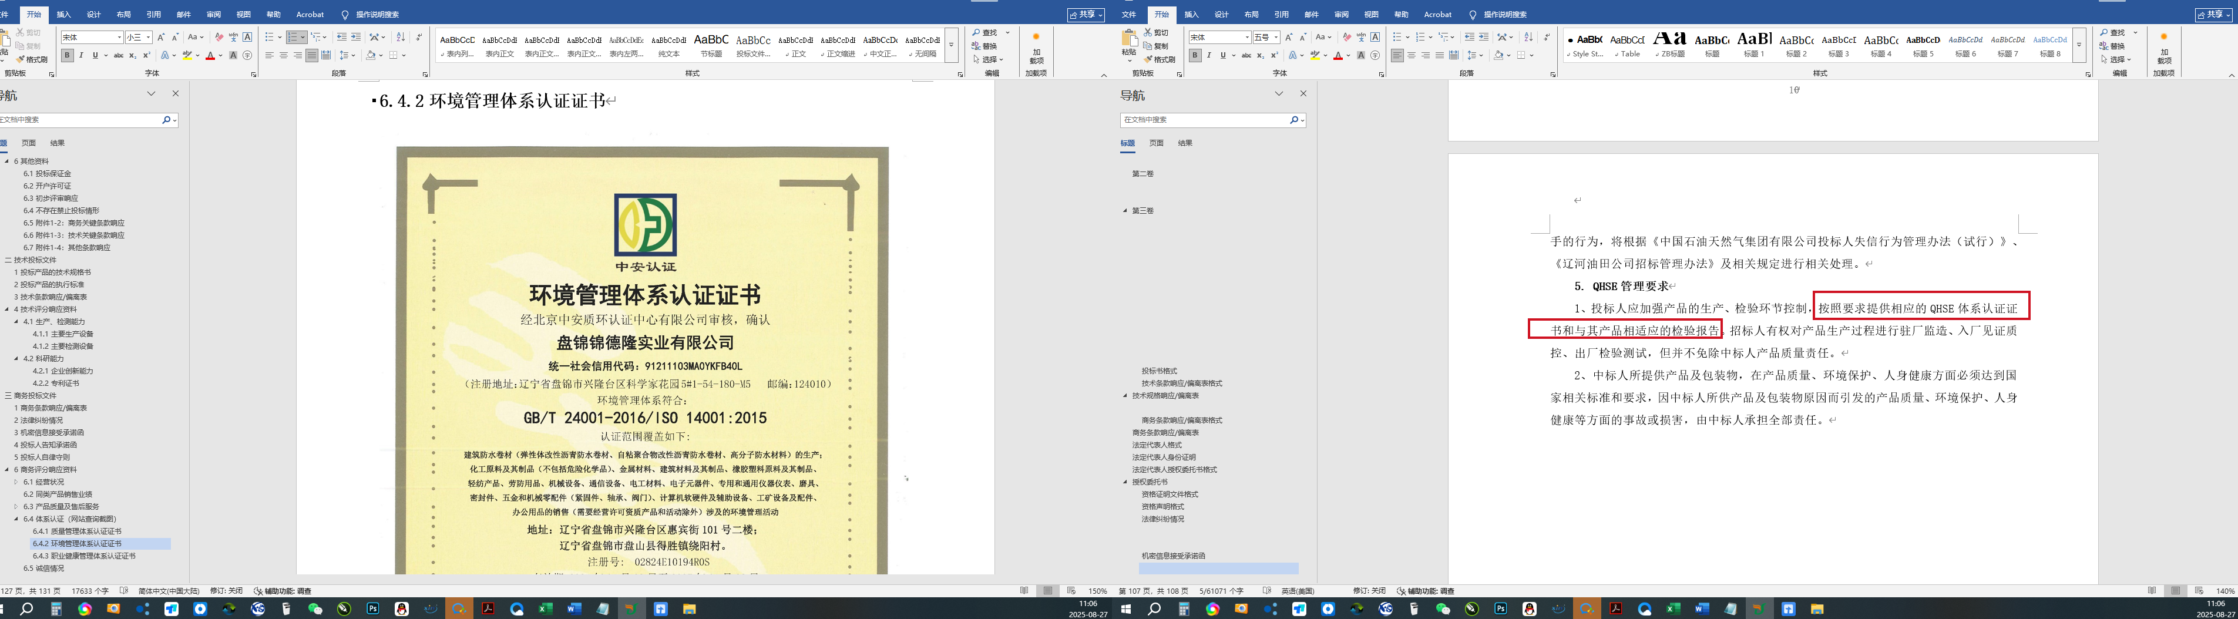Toggle bold in the right Word window
The height and width of the screenshot is (619, 2238).
1195,56
